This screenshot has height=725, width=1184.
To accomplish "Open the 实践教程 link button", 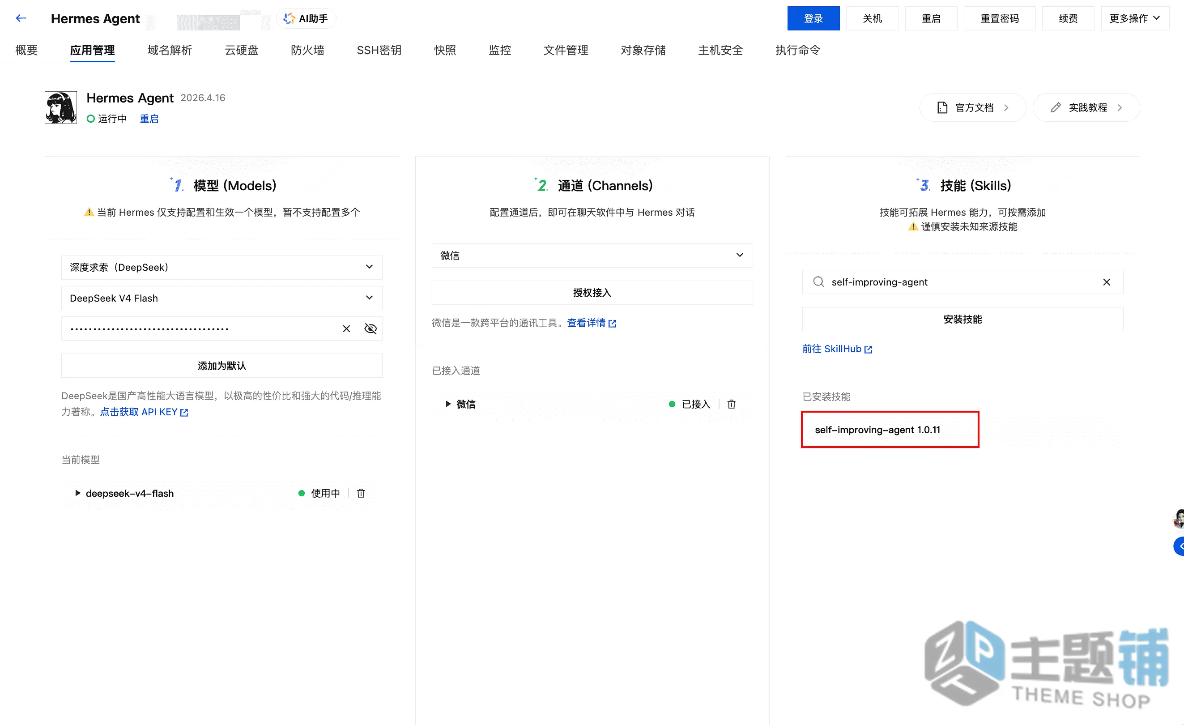I will 1086,107.
